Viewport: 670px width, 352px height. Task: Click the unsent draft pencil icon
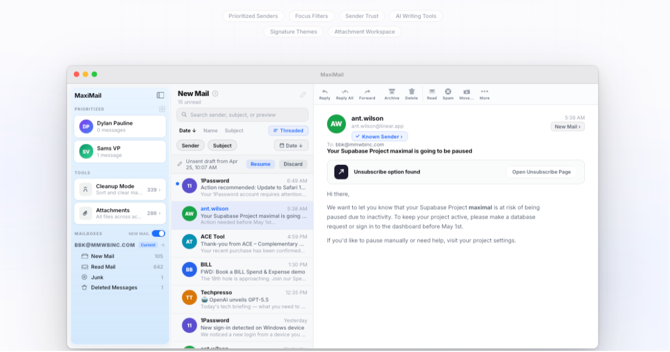coord(180,164)
